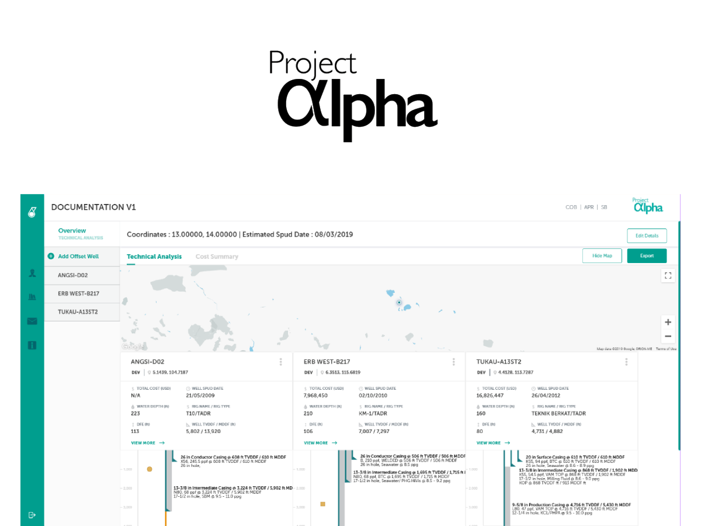
Task: Click APR in the header
Action: point(589,207)
